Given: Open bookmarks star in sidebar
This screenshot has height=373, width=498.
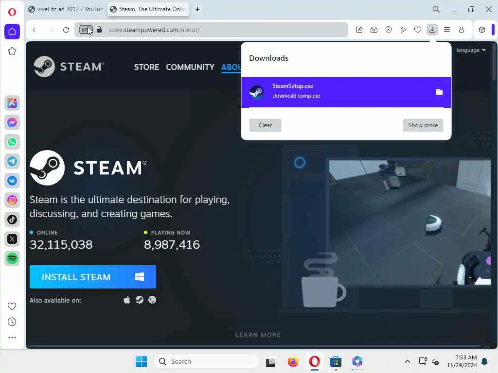Looking at the screenshot, I should pos(12,51).
